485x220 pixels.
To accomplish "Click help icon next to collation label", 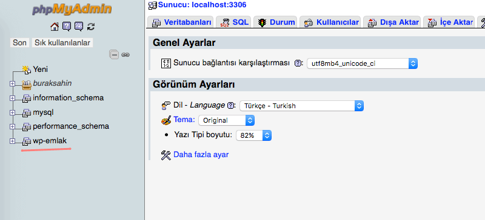I will (298, 63).
